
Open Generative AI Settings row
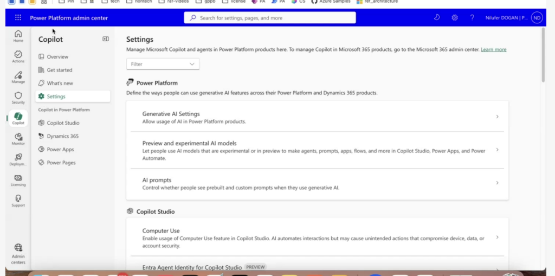tap(317, 117)
